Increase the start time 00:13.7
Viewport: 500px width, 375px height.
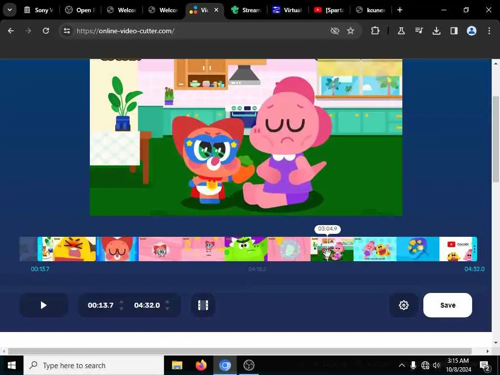[x=121, y=302]
